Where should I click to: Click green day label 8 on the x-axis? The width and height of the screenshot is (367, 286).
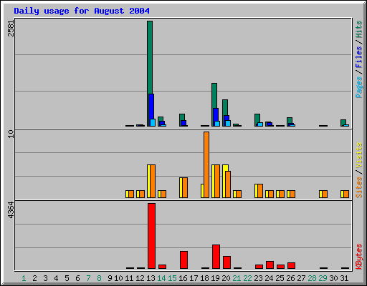[x=99, y=278]
